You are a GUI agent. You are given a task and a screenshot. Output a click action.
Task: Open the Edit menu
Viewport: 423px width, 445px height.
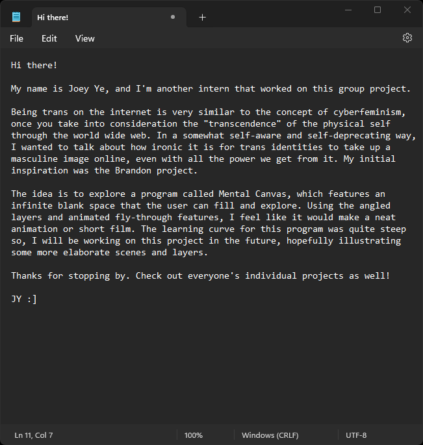(x=49, y=38)
